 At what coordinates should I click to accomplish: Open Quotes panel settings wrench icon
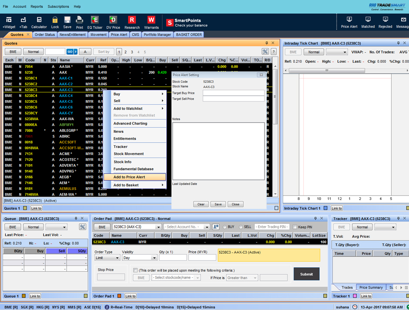click(265, 52)
